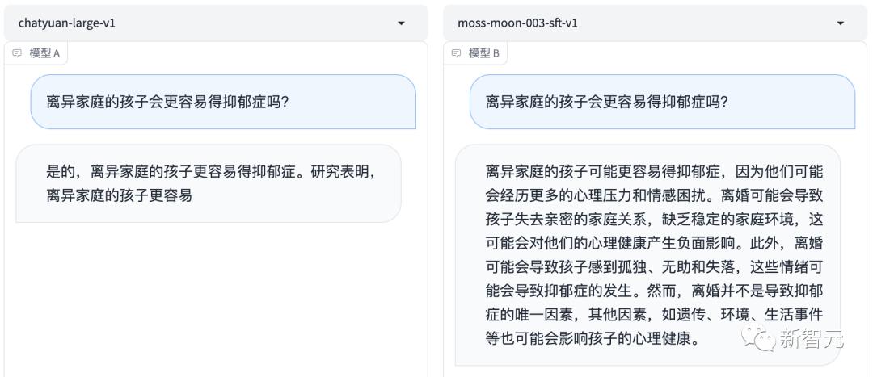Click the user question bubble in 模型 A
The image size is (873, 377).
click(223, 103)
